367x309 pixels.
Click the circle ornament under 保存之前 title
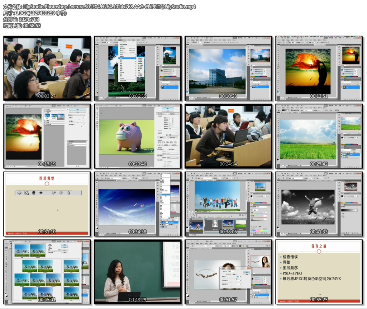(x=319, y=252)
